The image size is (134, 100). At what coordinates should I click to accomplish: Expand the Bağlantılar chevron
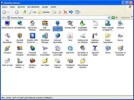pyautogui.click(x=132, y=17)
